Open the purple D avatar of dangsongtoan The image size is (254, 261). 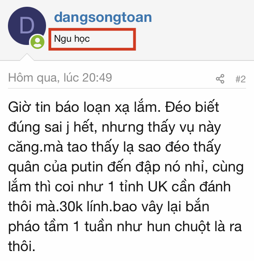(x=27, y=26)
